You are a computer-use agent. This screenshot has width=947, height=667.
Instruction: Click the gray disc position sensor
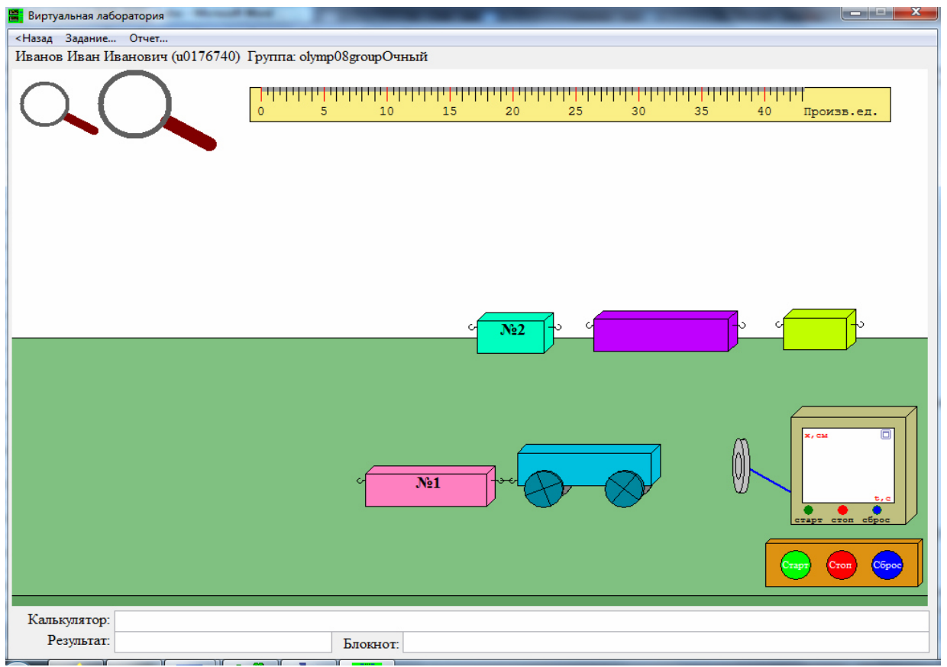click(741, 466)
